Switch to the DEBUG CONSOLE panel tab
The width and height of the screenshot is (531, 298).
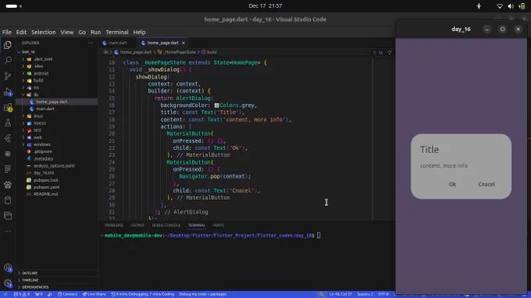tap(166, 225)
